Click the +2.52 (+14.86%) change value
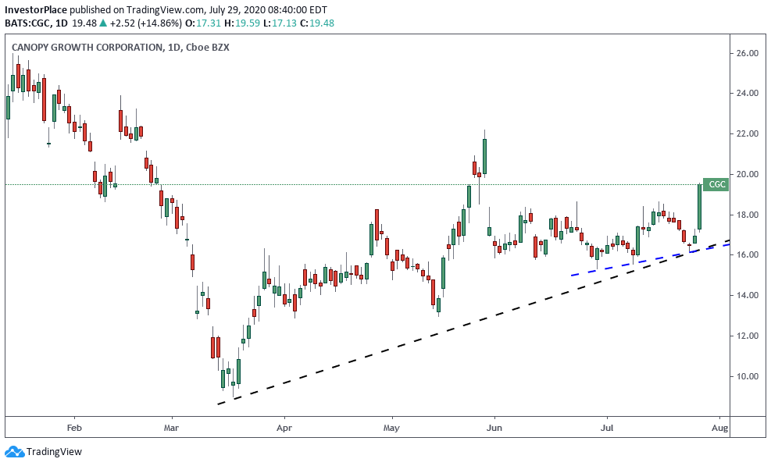The image size is (771, 466). [145, 23]
